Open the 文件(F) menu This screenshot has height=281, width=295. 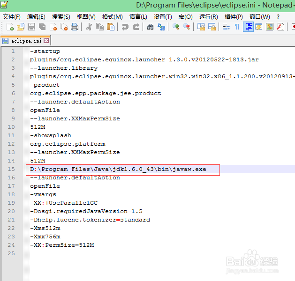11,17
